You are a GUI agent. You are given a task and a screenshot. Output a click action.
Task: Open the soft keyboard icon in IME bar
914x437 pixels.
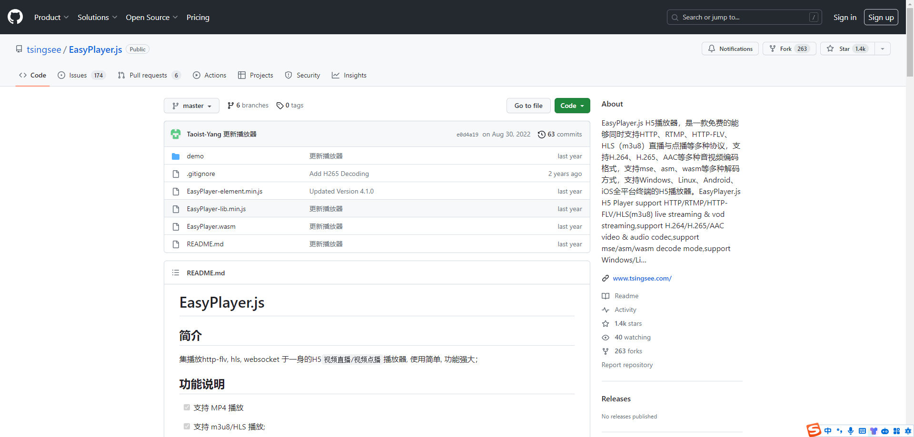[x=862, y=431]
